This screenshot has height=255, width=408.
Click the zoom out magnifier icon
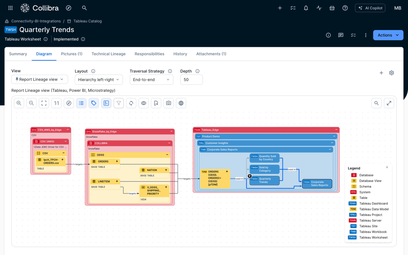(31, 103)
